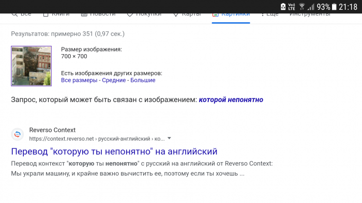This screenshot has width=362, height=203.
Task: Click the 'Есть изображения других размеров:' label
Action: [112, 73]
